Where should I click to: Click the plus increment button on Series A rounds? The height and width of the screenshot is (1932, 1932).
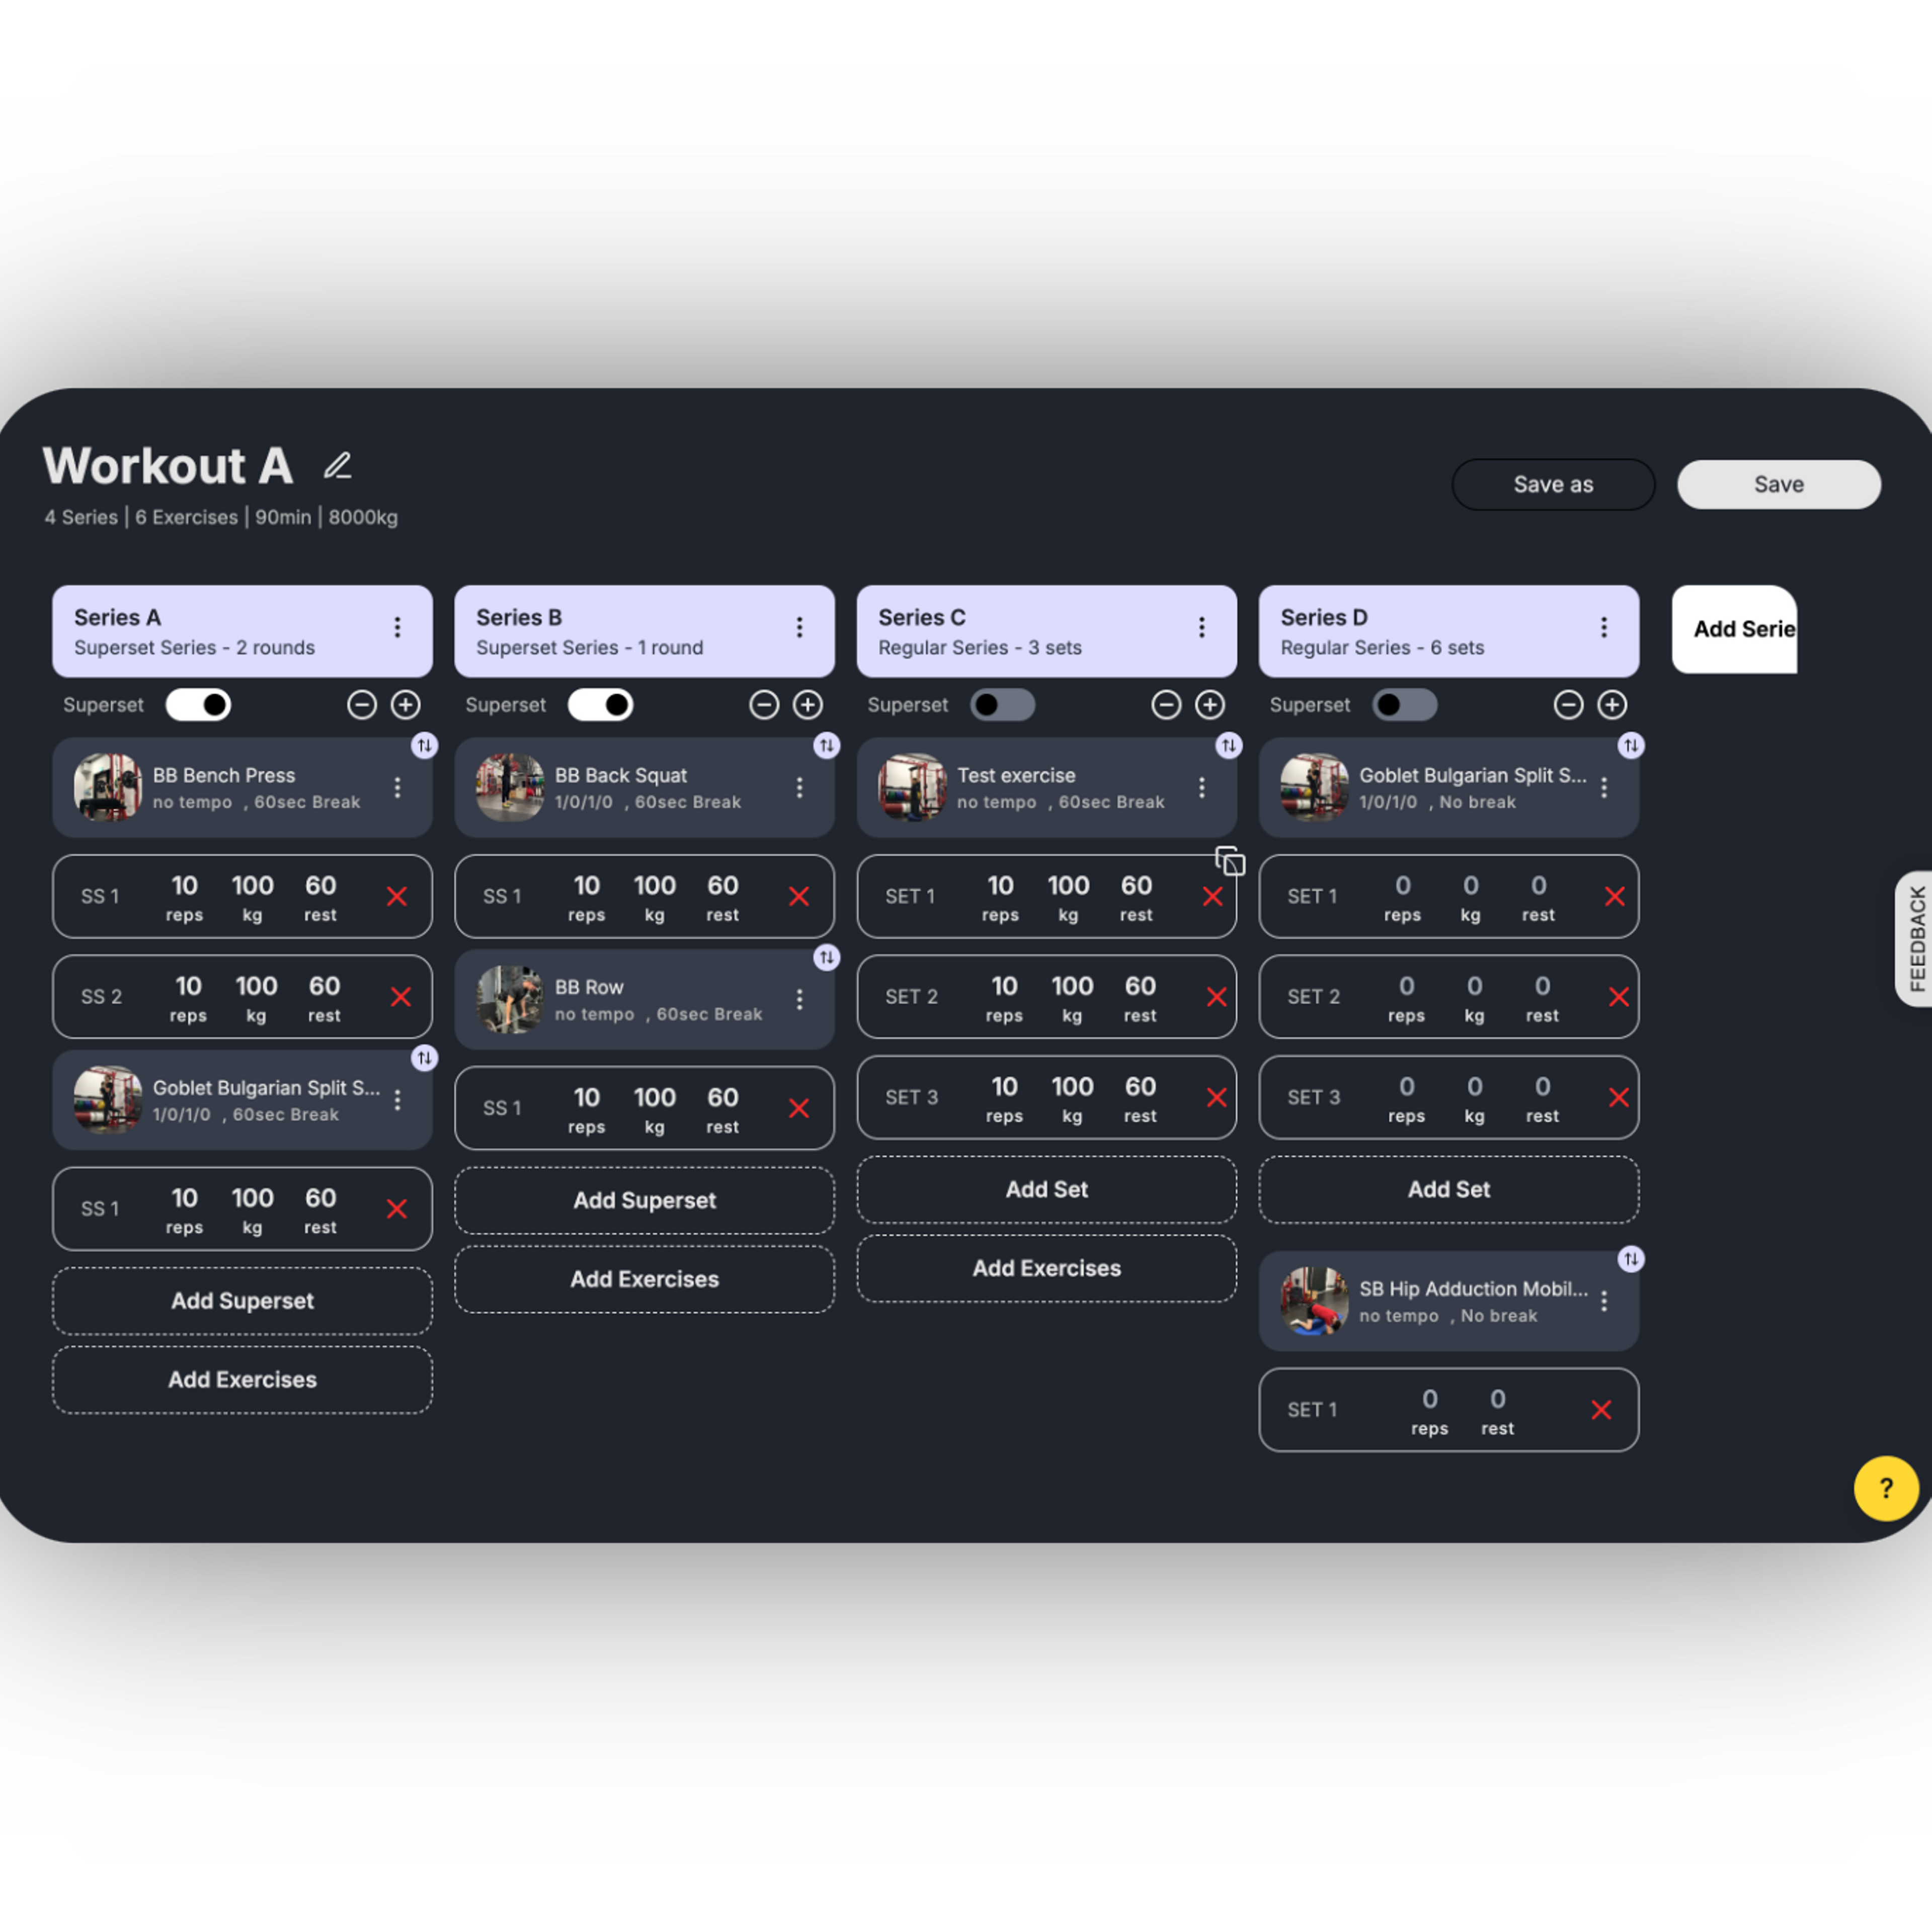pyautogui.click(x=405, y=704)
